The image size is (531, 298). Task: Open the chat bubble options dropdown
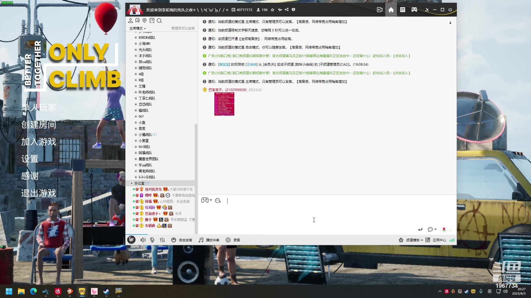tap(432, 230)
